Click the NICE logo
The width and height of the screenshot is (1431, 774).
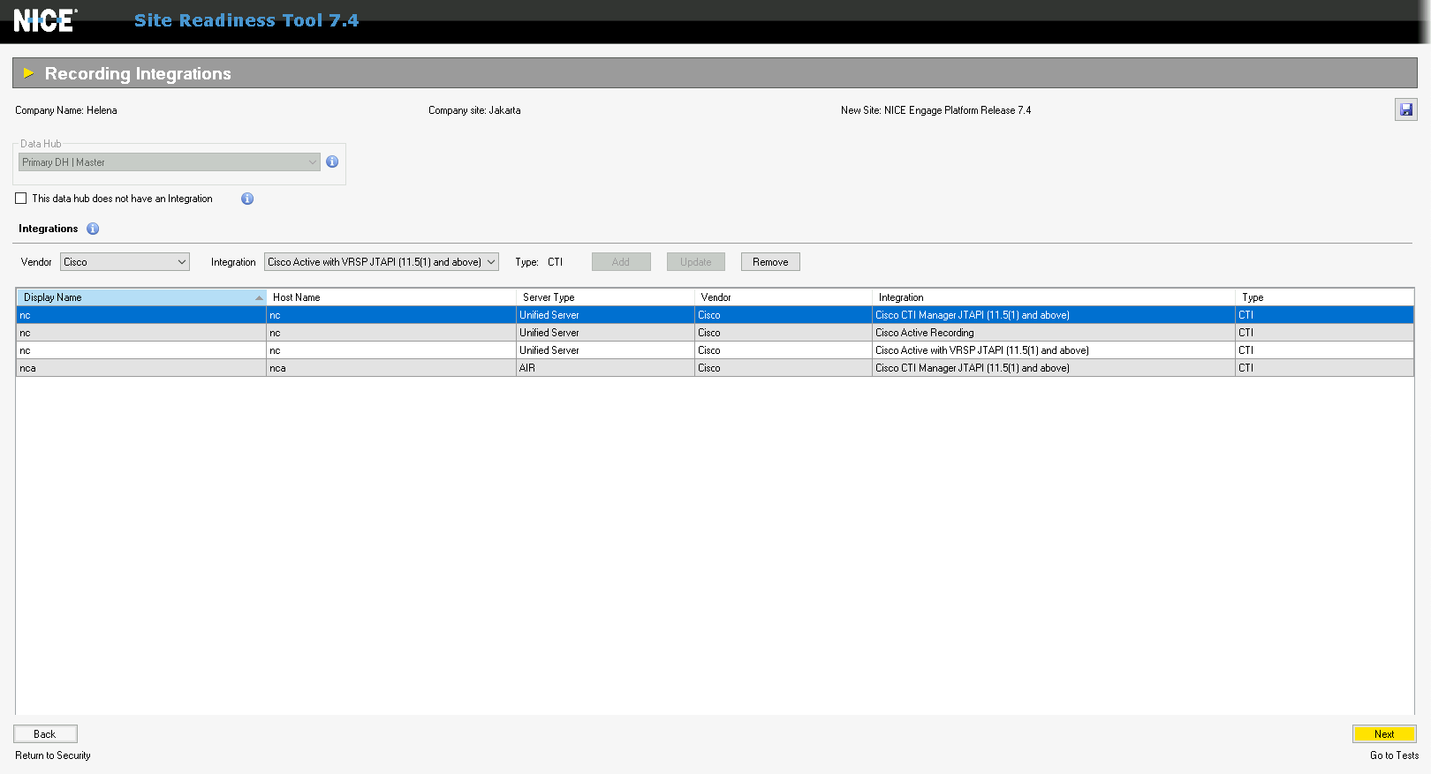coord(45,20)
